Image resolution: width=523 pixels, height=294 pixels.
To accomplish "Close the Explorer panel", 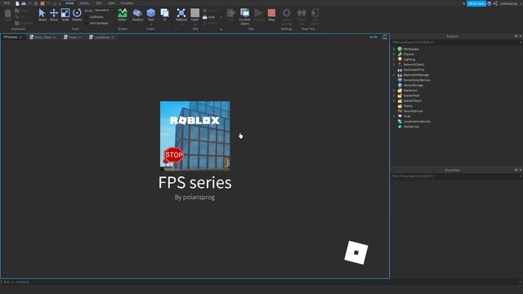I will (521, 36).
